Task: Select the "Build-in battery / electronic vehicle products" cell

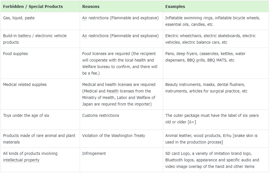Action: coord(35,39)
